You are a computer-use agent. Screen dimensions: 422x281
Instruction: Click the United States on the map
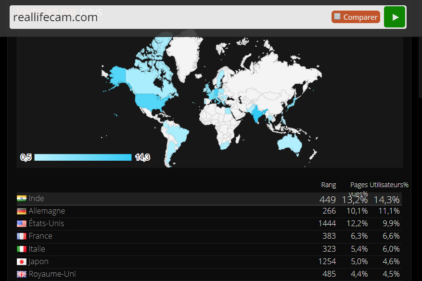click(152, 102)
